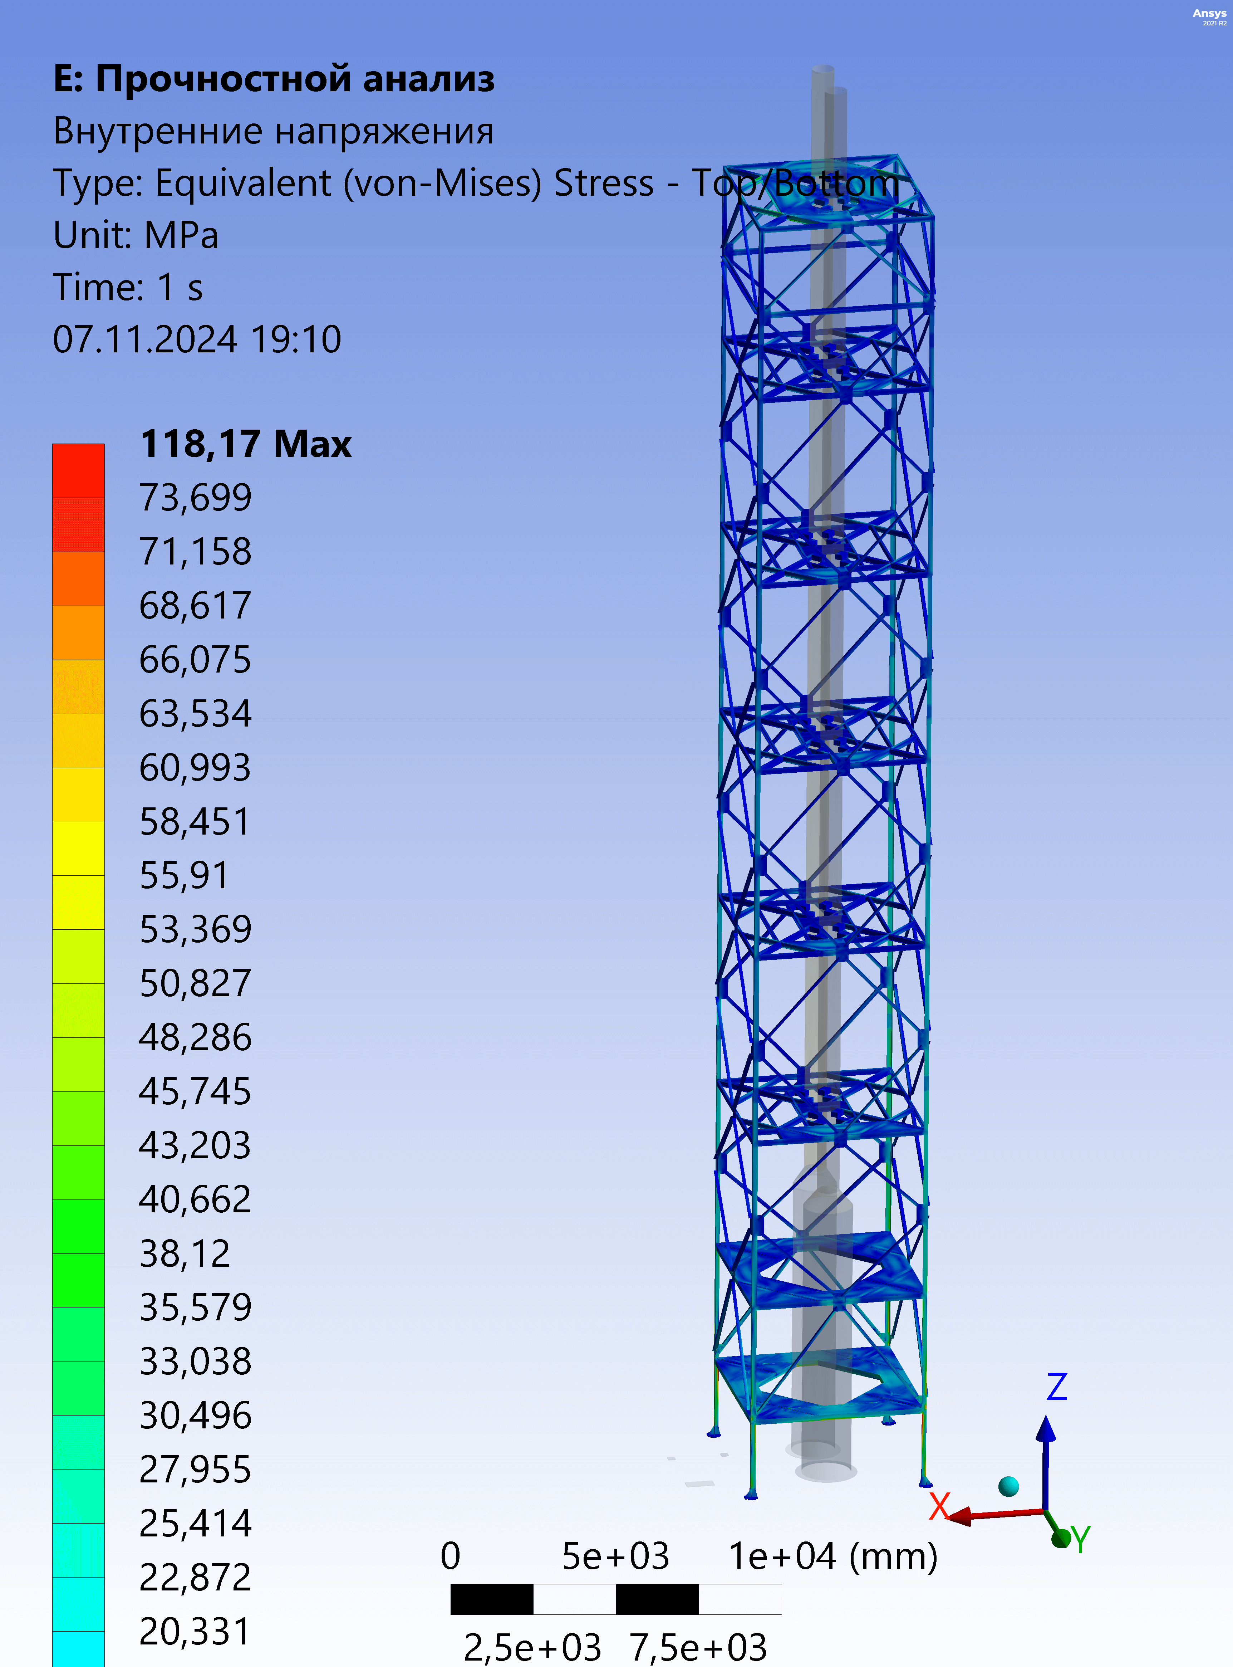
Task: Click the black-white scale ruler bar
Action: (x=616, y=1599)
